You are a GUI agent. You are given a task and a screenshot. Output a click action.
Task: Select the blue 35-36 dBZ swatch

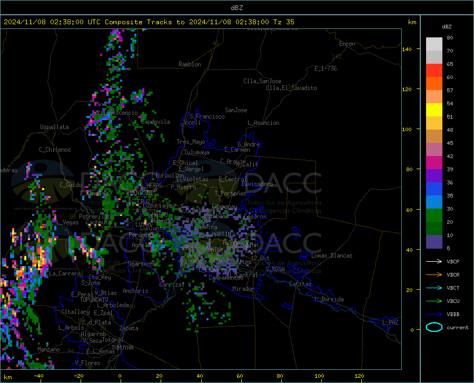point(434,189)
